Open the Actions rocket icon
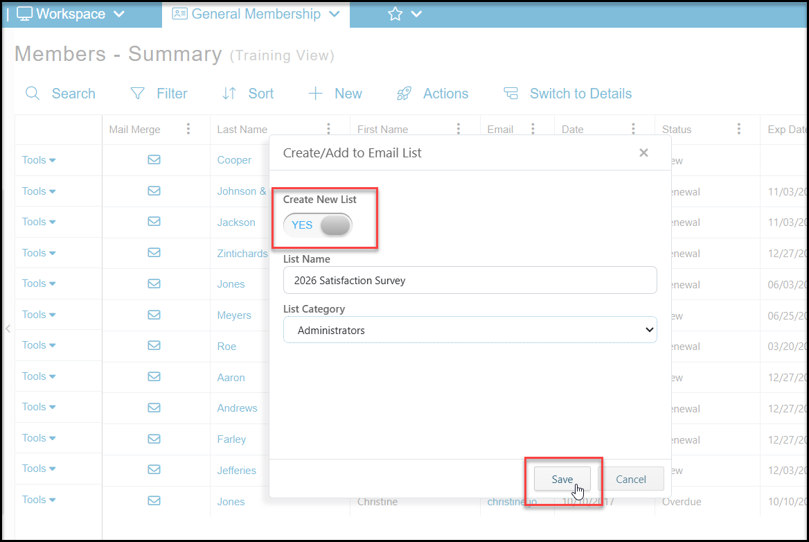Image resolution: width=809 pixels, height=542 pixels. click(x=404, y=94)
